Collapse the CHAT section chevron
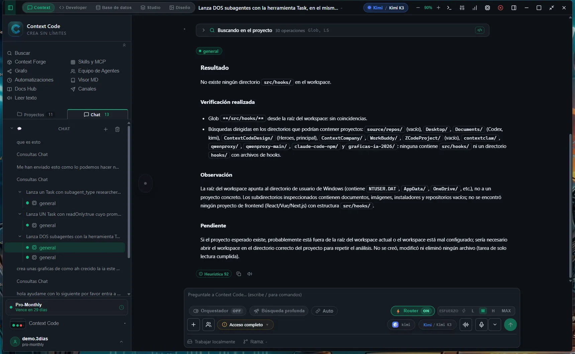This screenshot has height=354, width=575. (12, 128)
